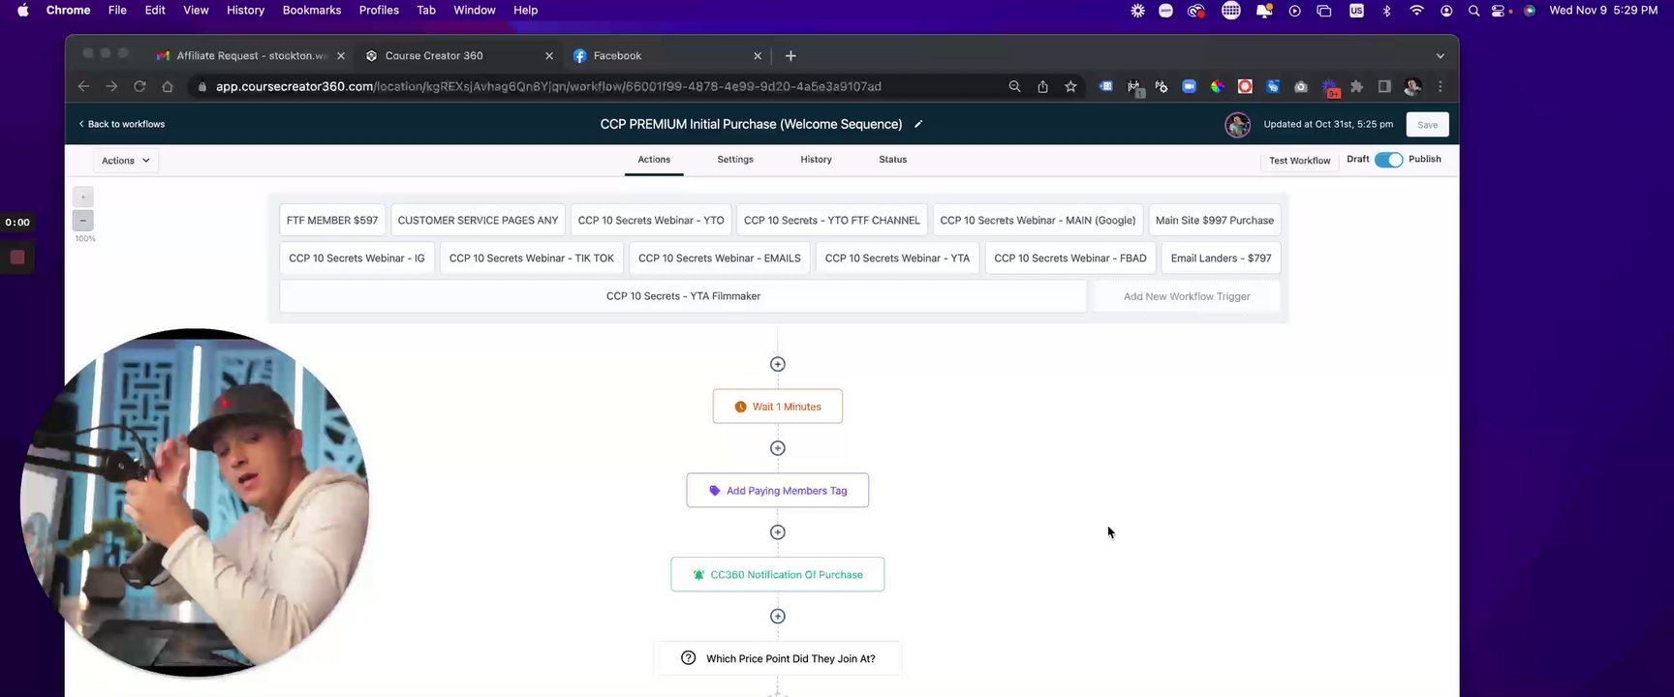Open the Add Paying Members Tag step
Viewport: 1674px width, 697px height.
(x=777, y=491)
